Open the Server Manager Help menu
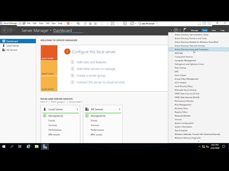This screenshot has width=229, height=171. tap(223, 30)
